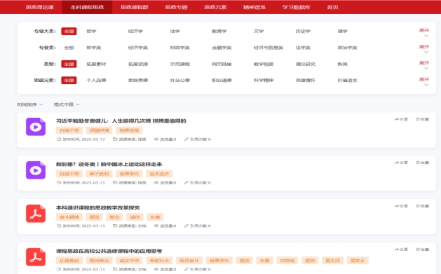Open the 学习数据库 nav tab
Screen dimensions: 441x274
tap(296, 7)
